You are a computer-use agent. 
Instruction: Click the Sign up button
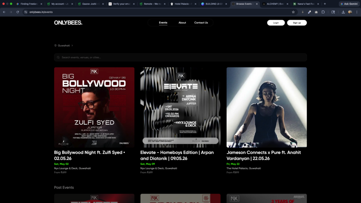pos(297,23)
